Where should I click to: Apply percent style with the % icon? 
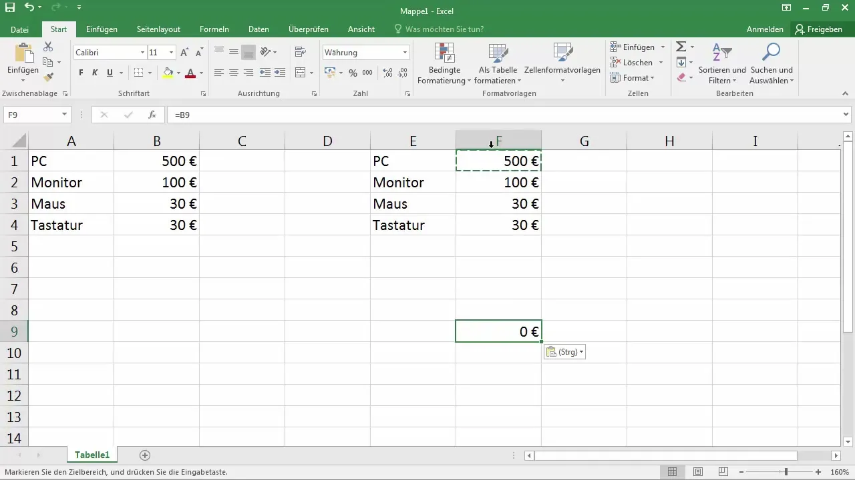click(x=353, y=73)
